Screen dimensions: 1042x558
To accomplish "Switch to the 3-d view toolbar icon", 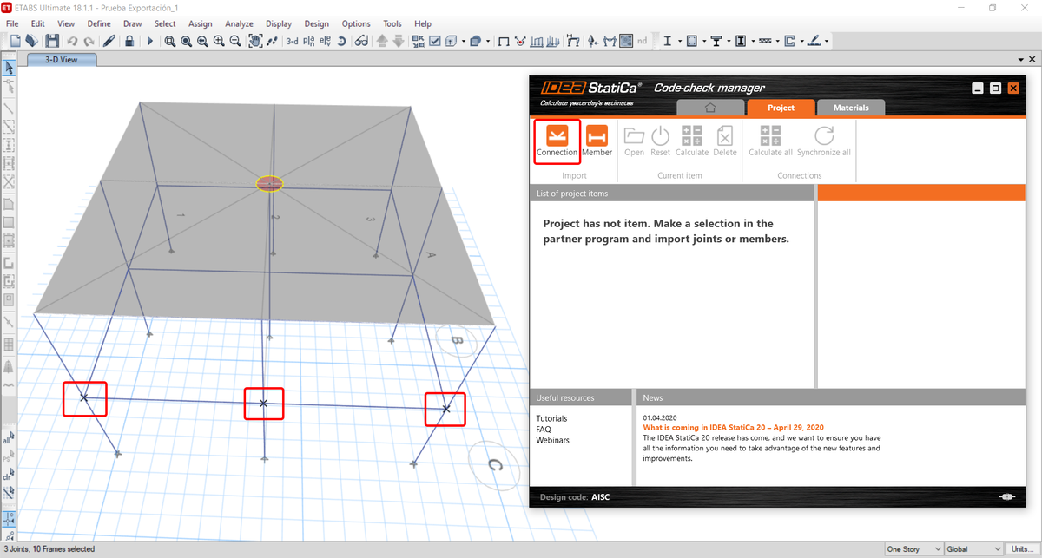I will (291, 41).
